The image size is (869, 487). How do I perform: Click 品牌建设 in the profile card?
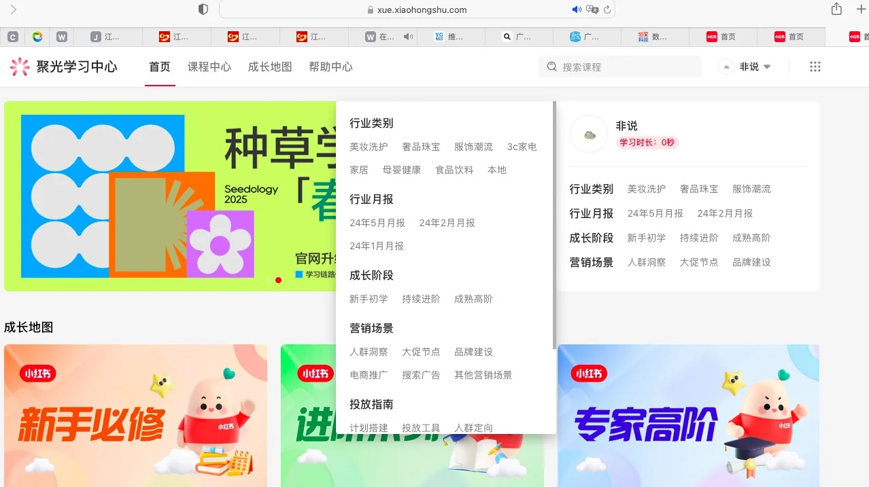tap(751, 262)
